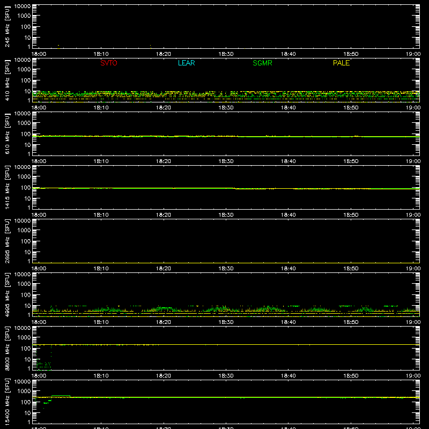Click the green dropout dots at start of 8800 MHz plot

click(x=43, y=365)
